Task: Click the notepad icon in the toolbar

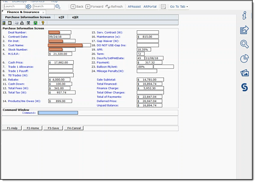Action: pyautogui.click(x=10, y=23)
